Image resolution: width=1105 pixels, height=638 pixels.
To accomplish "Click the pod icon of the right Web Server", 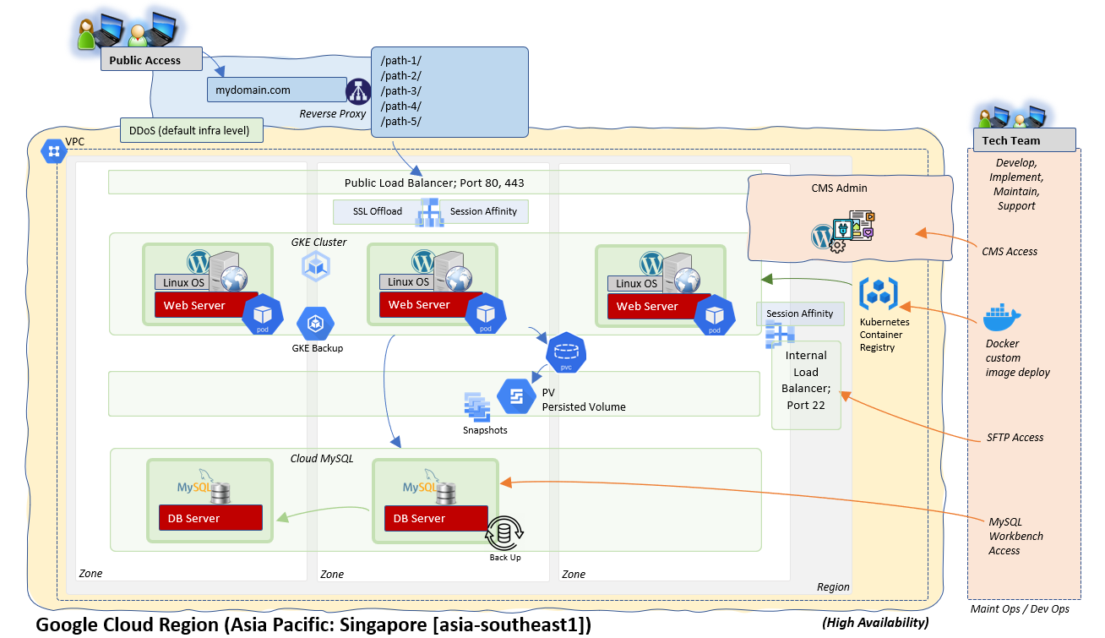I will (715, 315).
